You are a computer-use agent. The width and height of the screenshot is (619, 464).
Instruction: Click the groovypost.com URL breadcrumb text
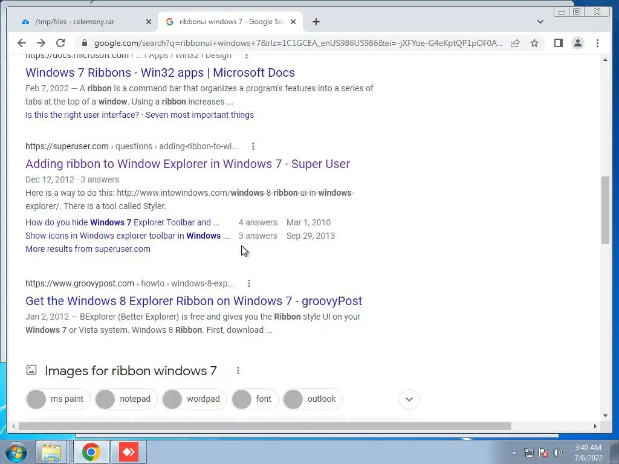[x=129, y=283]
